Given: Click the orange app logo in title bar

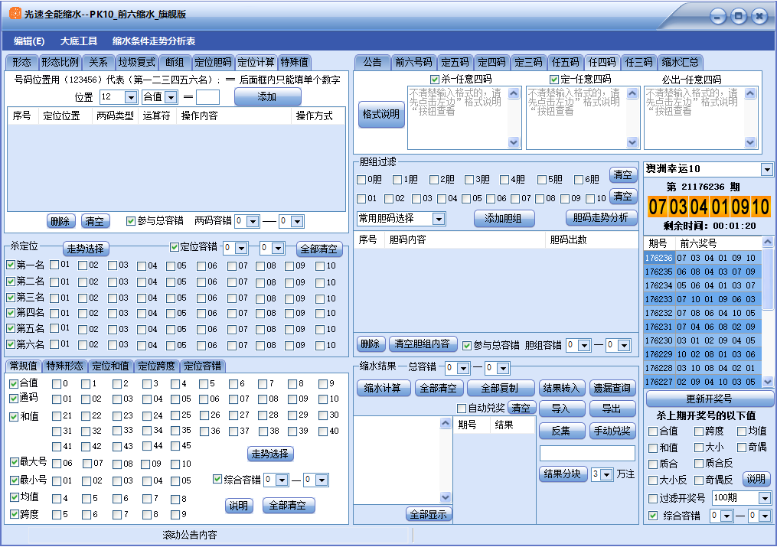Looking at the screenshot, I should point(15,14).
